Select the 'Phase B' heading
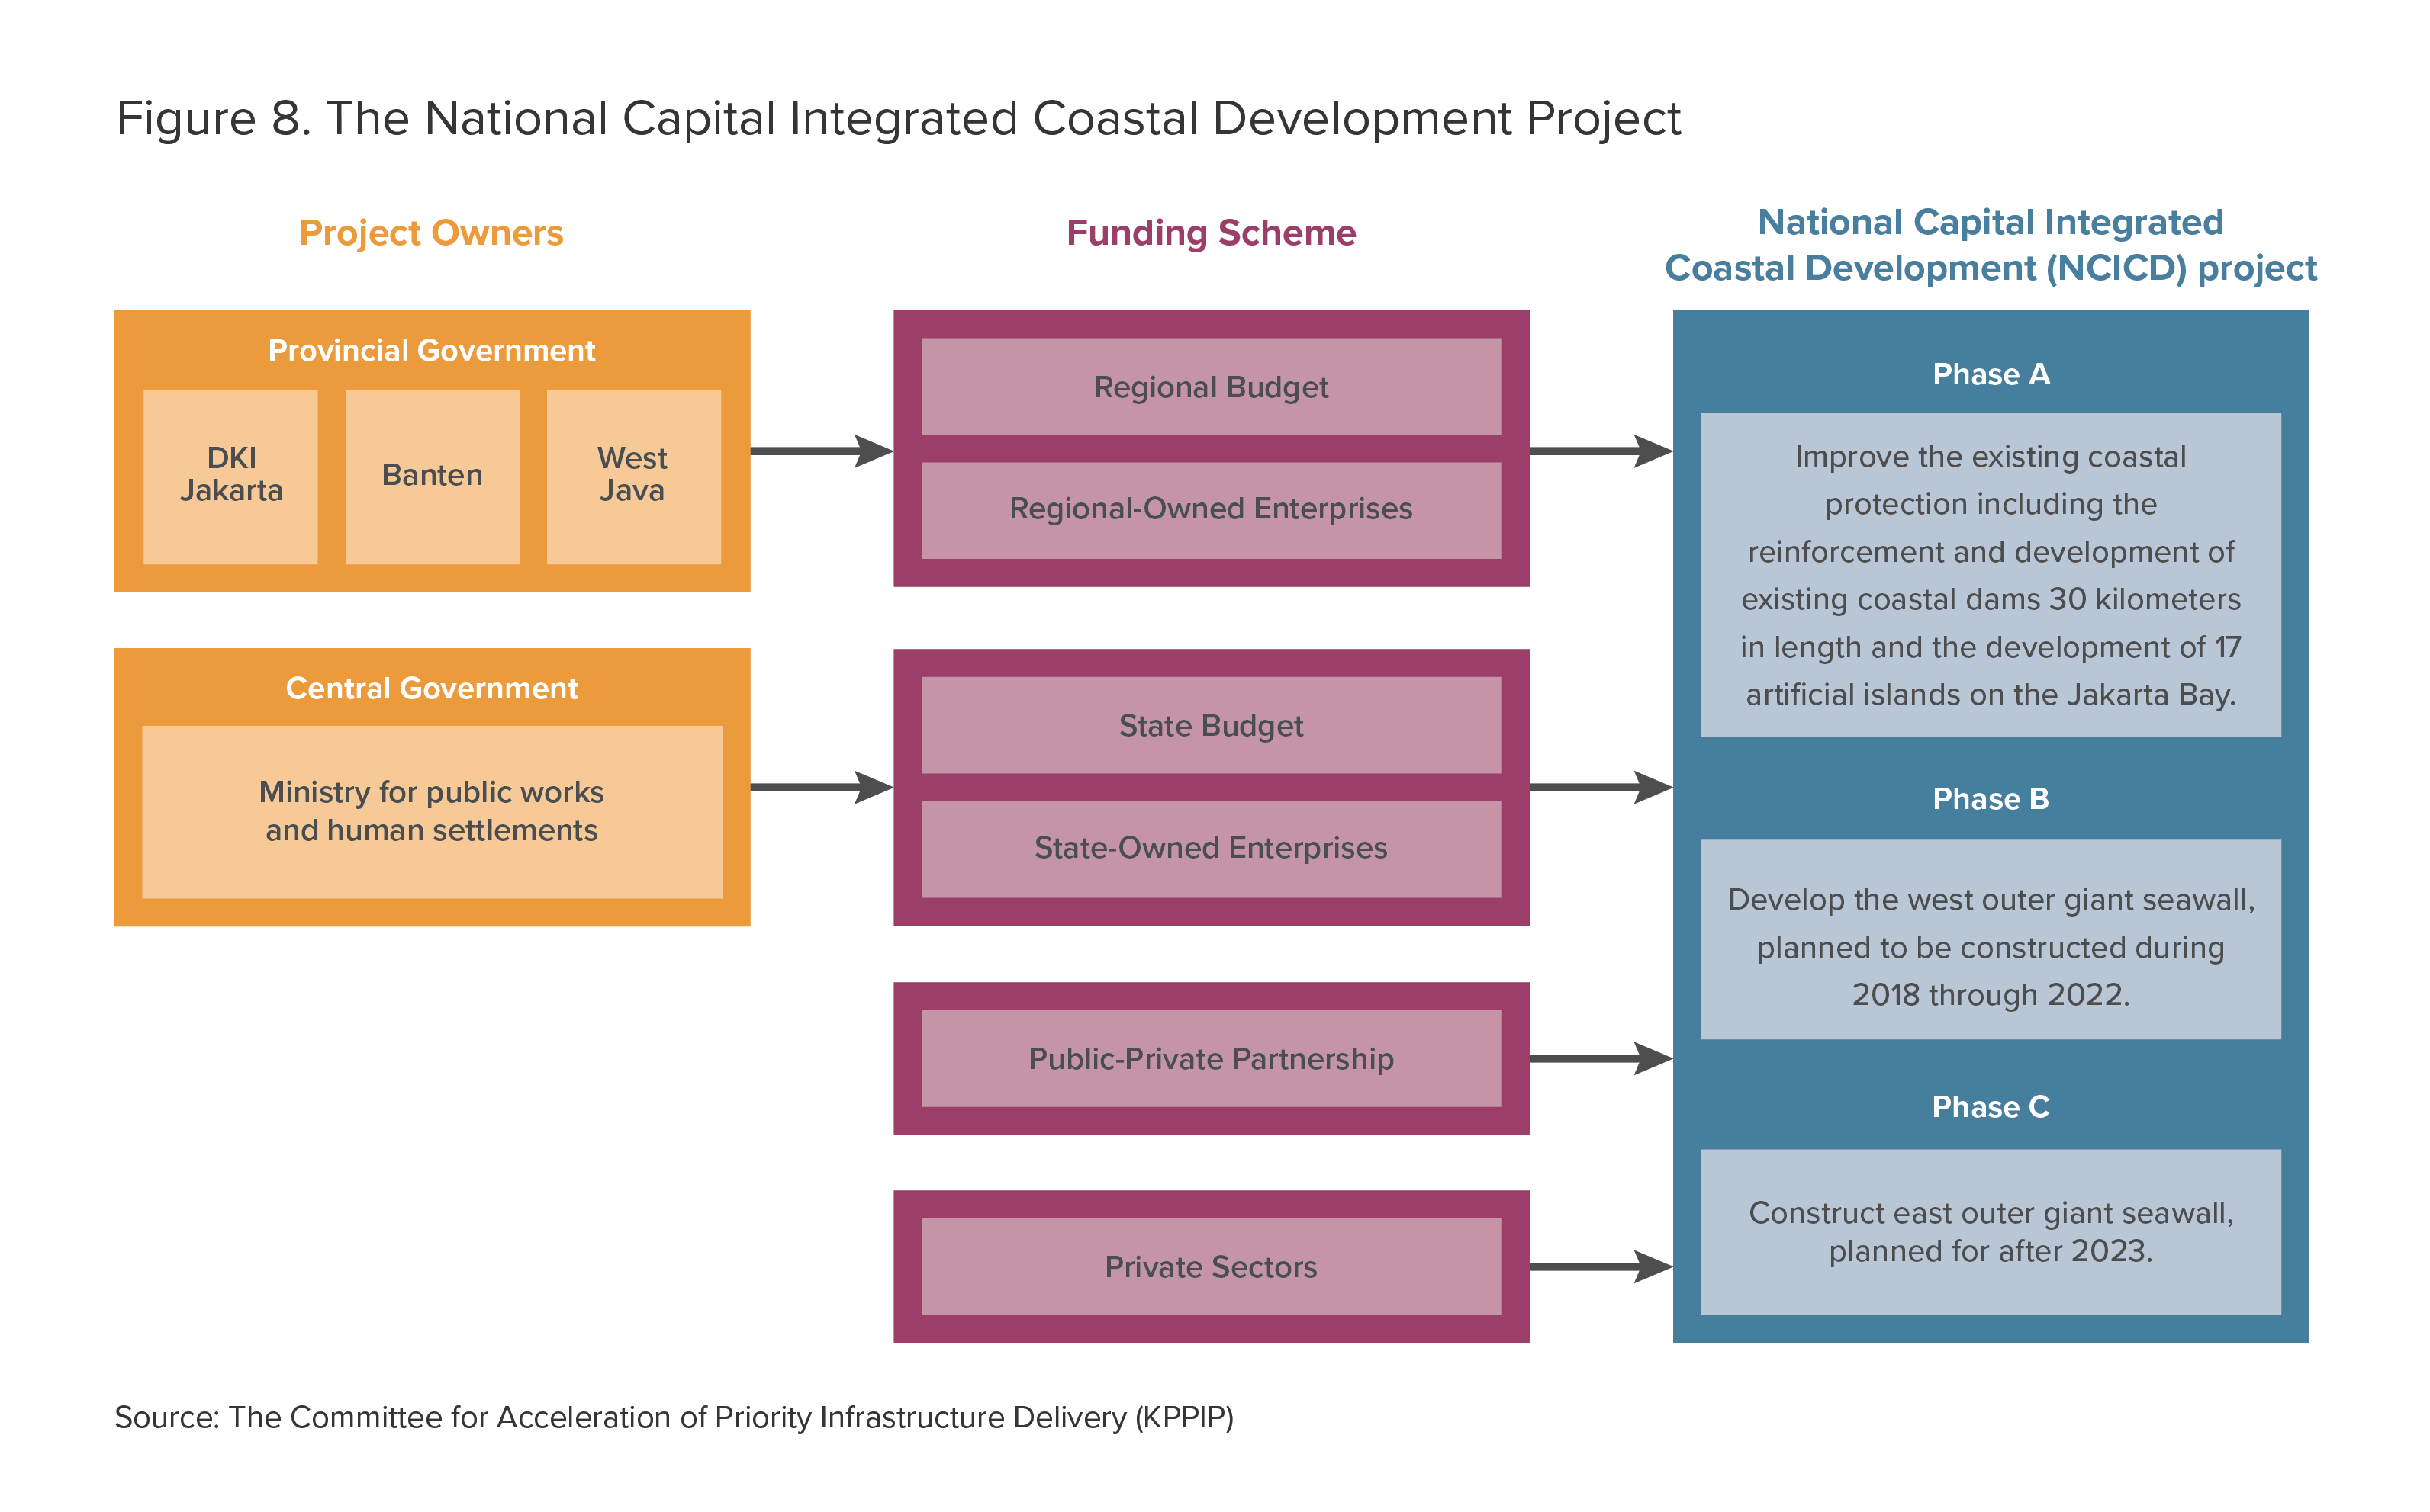Screen dimensions: 2430x1512 [x=1991, y=799]
